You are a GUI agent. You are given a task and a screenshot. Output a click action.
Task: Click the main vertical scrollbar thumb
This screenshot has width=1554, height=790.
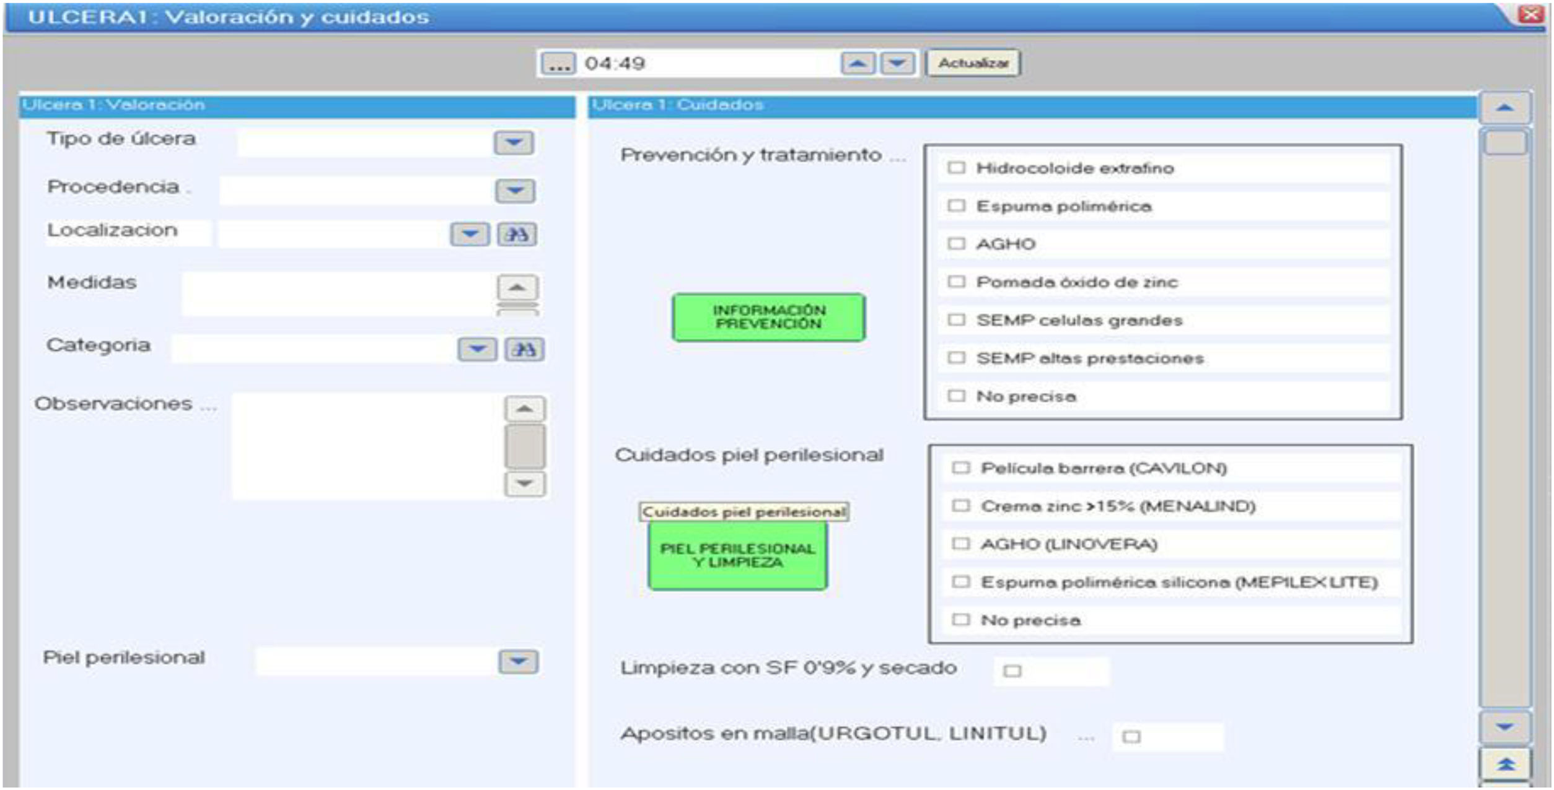click(x=1504, y=143)
